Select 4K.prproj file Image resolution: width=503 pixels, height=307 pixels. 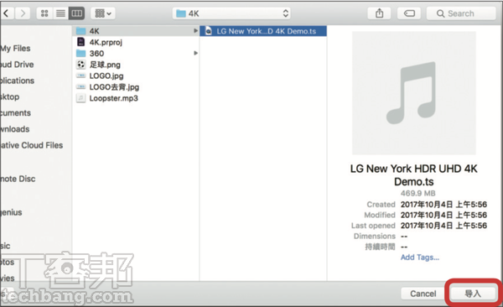(x=136, y=42)
